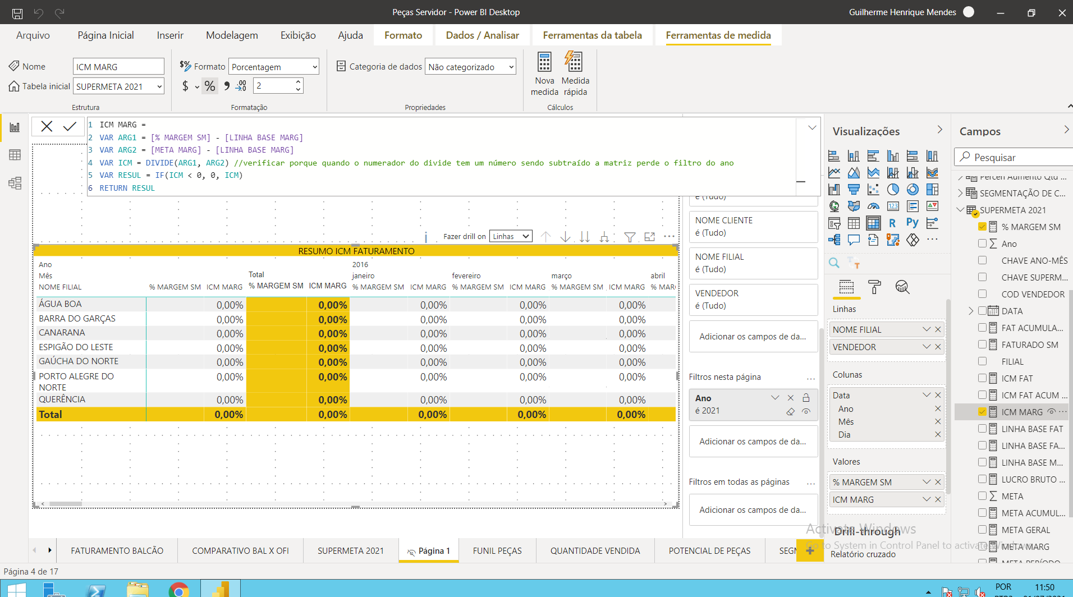
Task: Click the Nova medida button
Action: tap(544, 74)
